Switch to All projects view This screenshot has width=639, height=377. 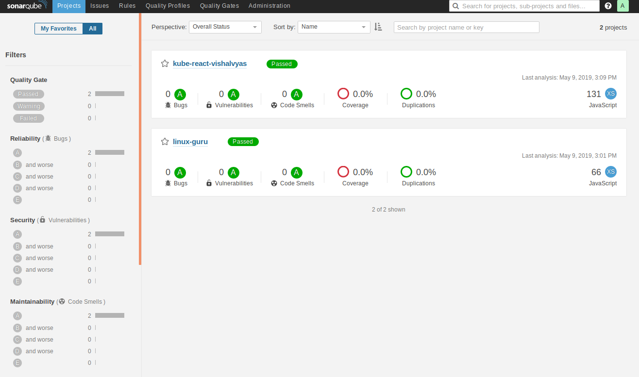click(93, 29)
